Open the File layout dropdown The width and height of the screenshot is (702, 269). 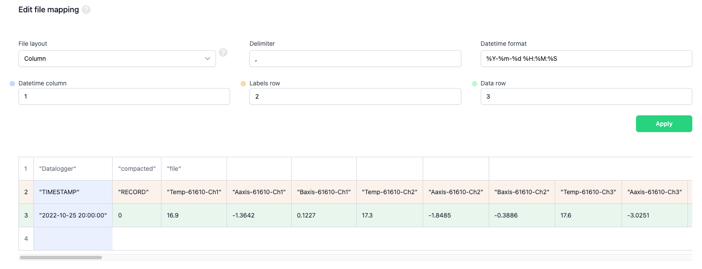pos(117,59)
